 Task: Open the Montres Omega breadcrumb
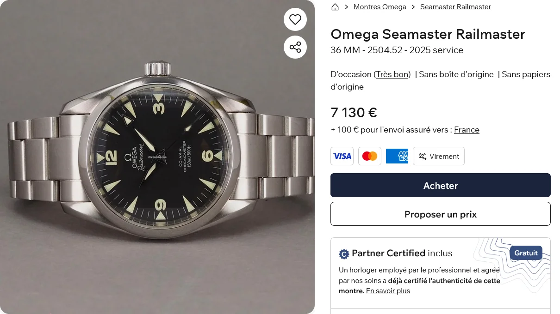coord(380,7)
